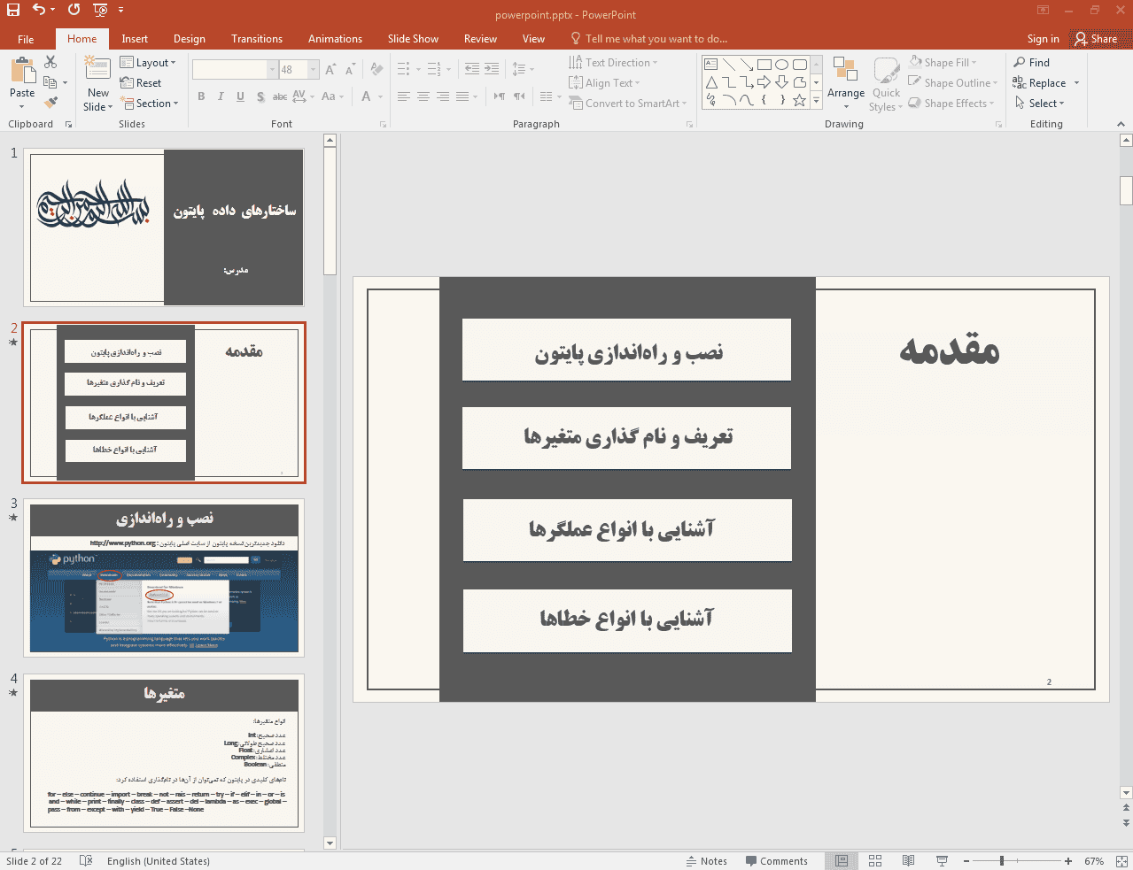Open the Notes pane from status bar
The image size is (1133, 870).
706,860
